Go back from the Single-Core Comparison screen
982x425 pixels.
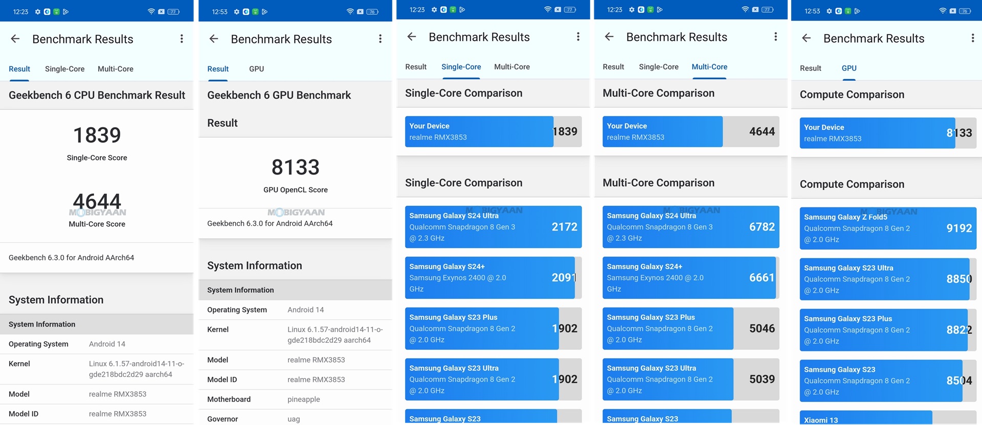pyautogui.click(x=412, y=37)
